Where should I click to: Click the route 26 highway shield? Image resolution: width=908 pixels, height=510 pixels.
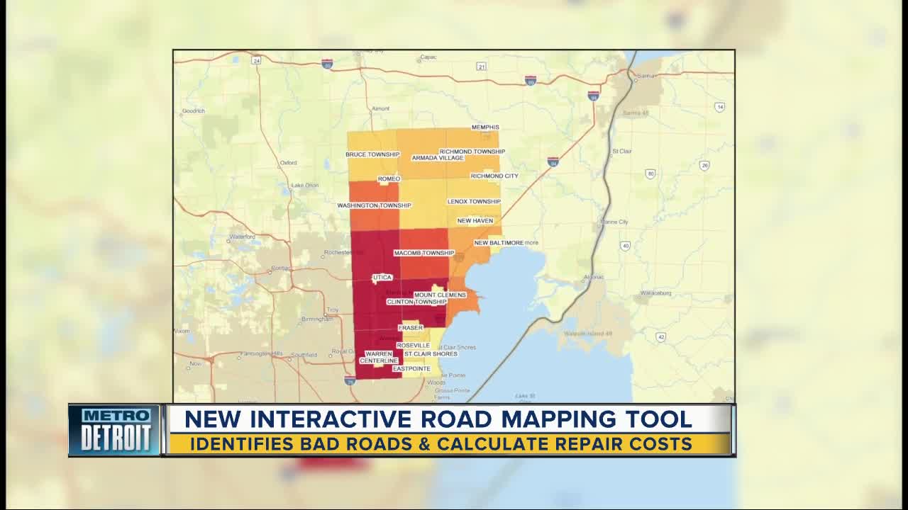tap(704, 165)
